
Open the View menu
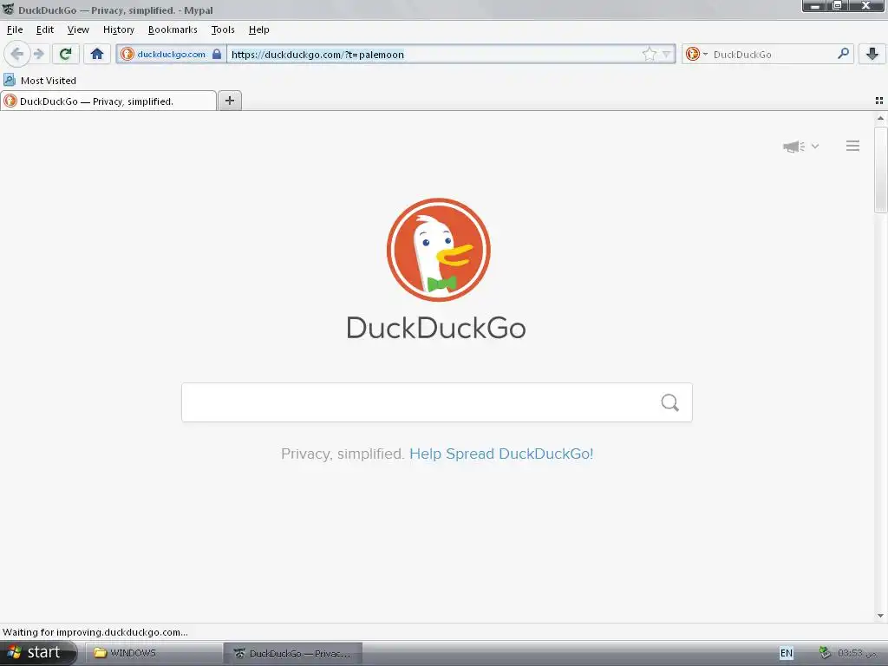pos(78,29)
